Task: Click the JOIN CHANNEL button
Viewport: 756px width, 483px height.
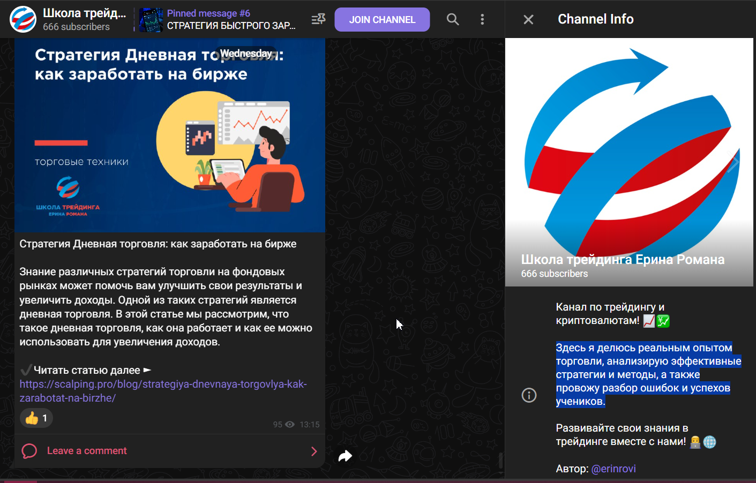Action: [x=382, y=20]
